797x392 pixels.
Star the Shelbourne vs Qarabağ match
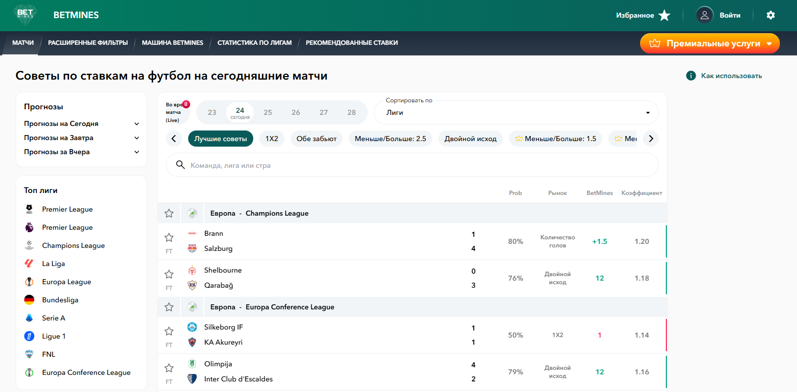pyautogui.click(x=169, y=274)
